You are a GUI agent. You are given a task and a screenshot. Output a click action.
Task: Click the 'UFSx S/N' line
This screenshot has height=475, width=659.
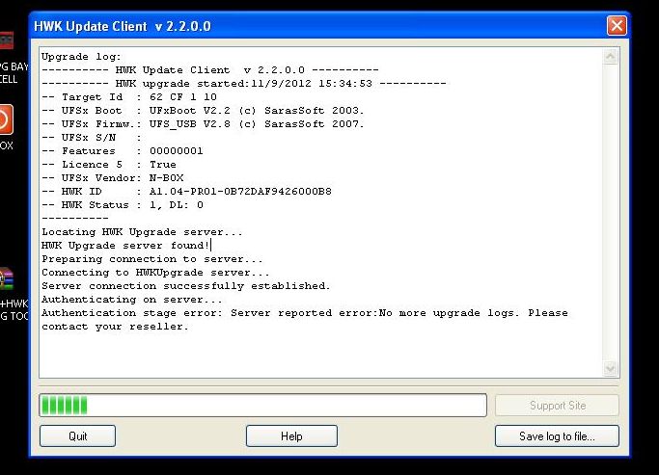click(x=92, y=137)
